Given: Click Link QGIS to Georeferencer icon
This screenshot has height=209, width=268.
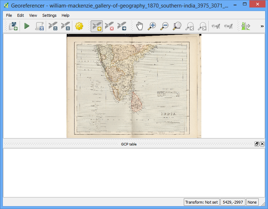Looking at the screenshot, I should pyautogui.click(x=228, y=26).
